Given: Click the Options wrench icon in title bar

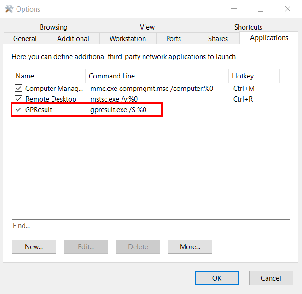Looking at the screenshot, I should pos(9,9).
